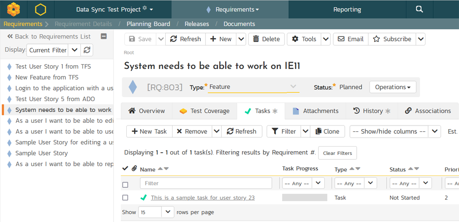Viewport: 459px width, 222px height.
Task: Click the Clear Filters button
Action: click(x=337, y=153)
